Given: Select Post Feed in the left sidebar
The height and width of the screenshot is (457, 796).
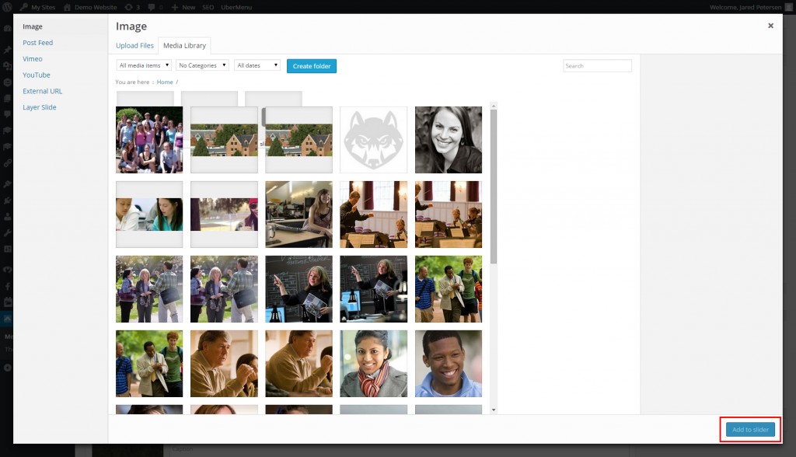Looking at the screenshot, I should pyautogui.click(x=38, y=43).
